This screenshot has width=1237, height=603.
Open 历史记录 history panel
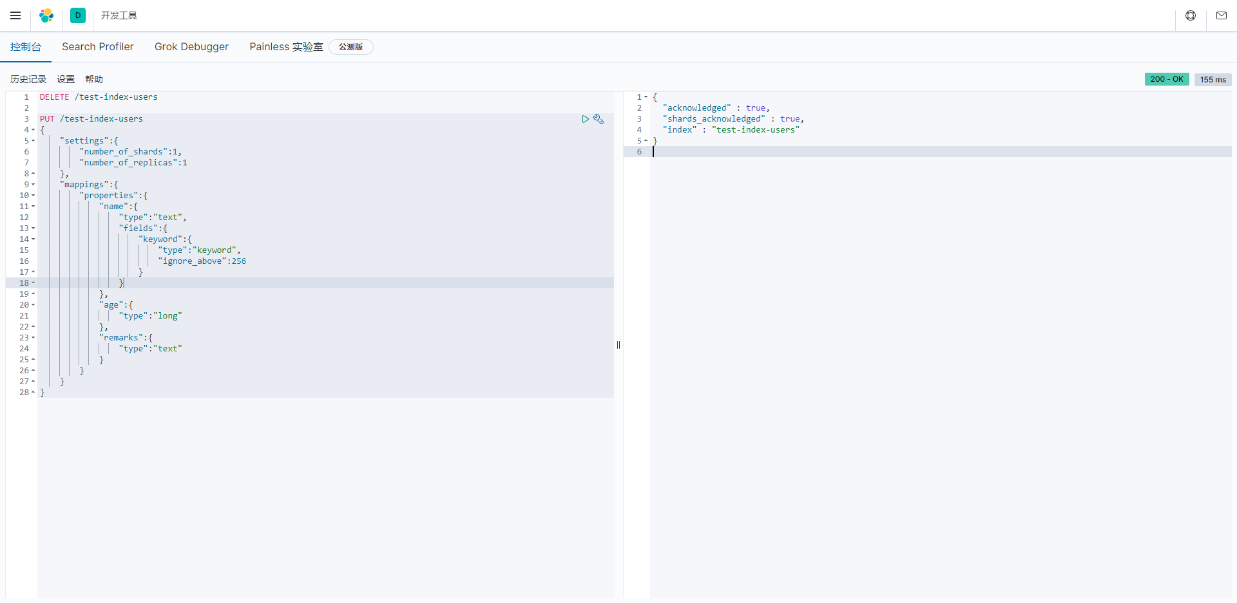pos(28,79)
